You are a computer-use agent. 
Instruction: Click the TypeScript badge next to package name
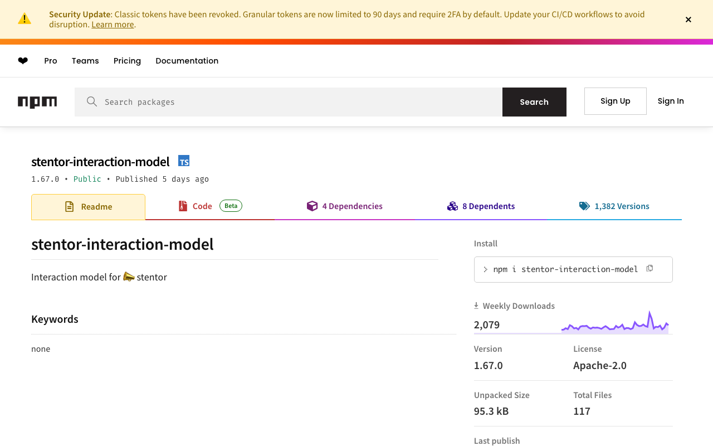click(184, 161)
